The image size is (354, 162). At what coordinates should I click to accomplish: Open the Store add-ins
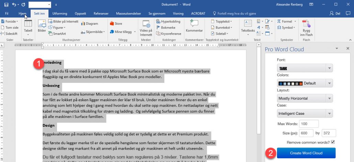116,24
